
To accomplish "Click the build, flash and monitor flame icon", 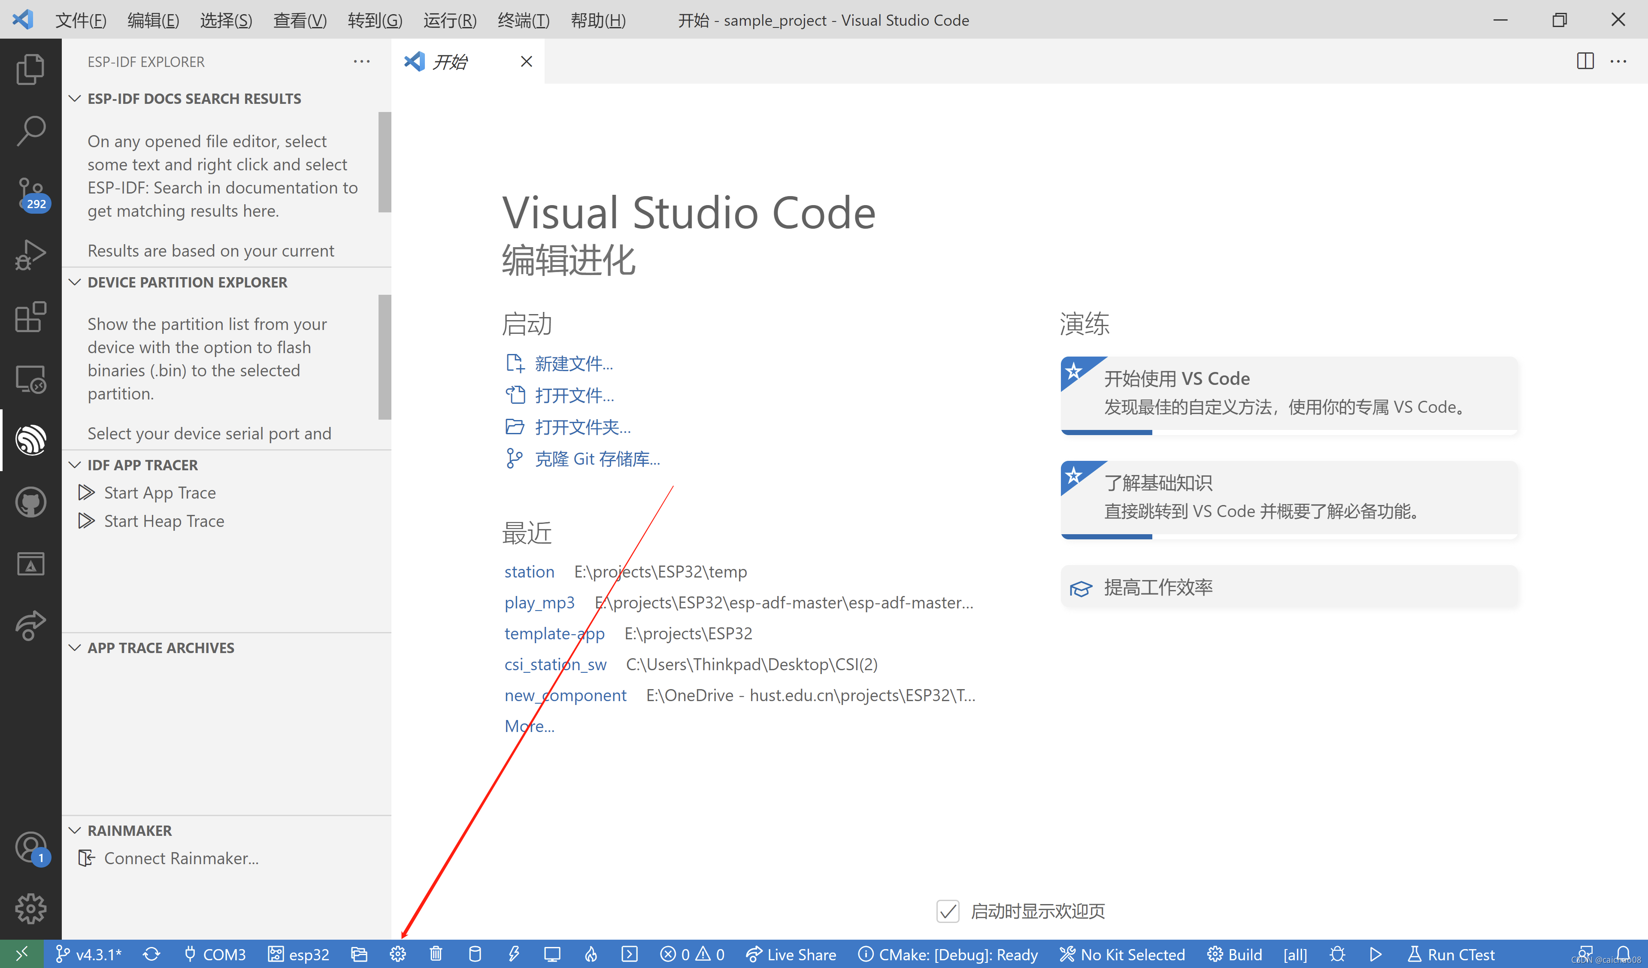I will point(591,954).
